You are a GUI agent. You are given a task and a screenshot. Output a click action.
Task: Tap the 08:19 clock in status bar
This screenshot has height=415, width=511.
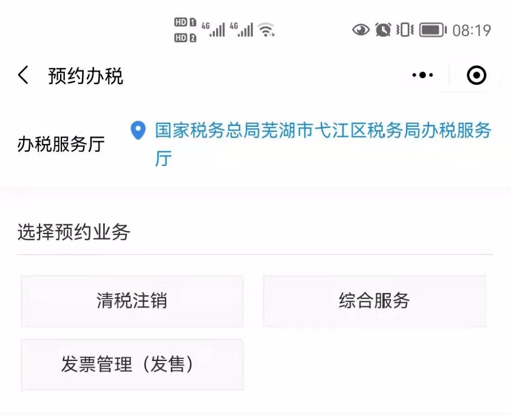point(472,31)
